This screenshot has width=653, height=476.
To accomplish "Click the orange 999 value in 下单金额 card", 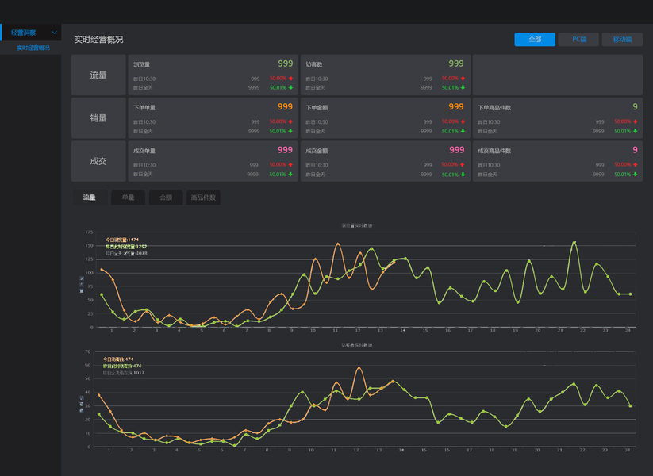I will tap(456, 106).
